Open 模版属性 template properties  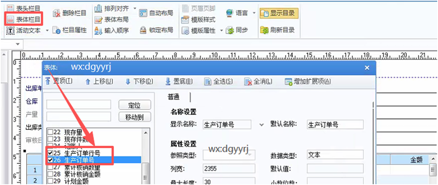pos(199,30)
